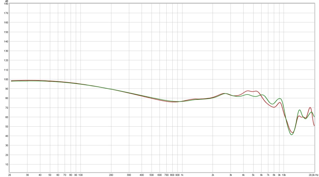The width and height of the screenshot is (319, 177).
Task: Click the curves' shared bump just before 3k
Action: 225,93
